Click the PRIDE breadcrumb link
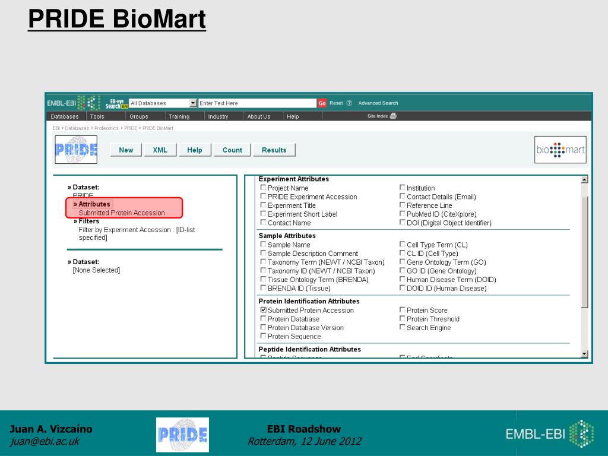The width and height of the screenshot is (608, 456). (x=131, y=128)
